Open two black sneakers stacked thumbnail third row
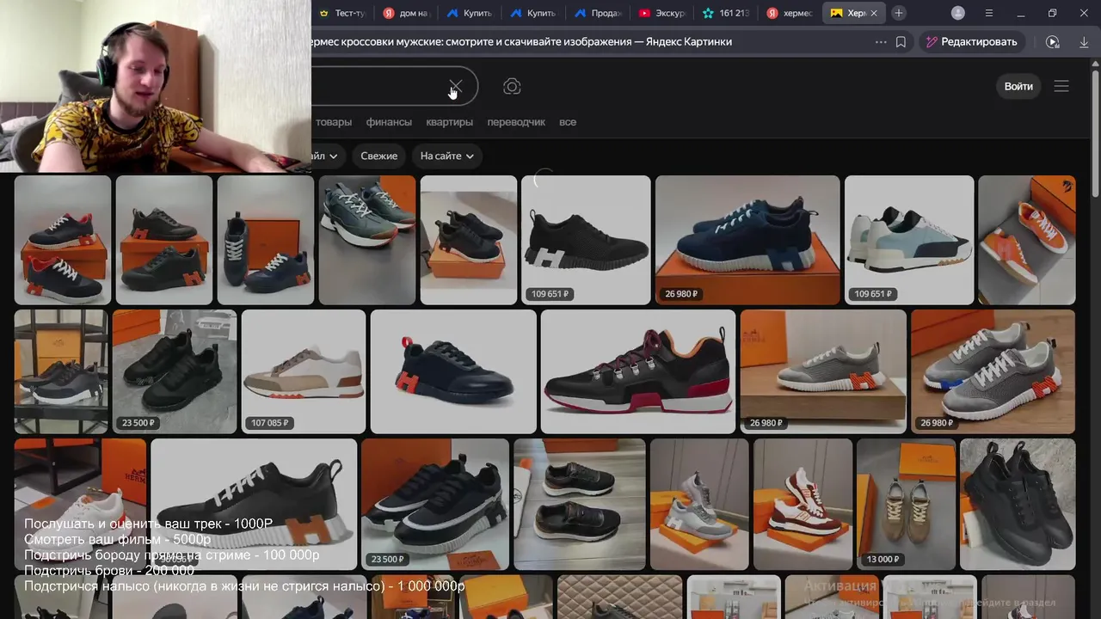Screen dimensions: 1101x619 click(x=580, y=505)
